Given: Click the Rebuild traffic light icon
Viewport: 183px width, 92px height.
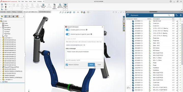Looking at the screenshot, I should pyautogui.click(x=6, y=7).
